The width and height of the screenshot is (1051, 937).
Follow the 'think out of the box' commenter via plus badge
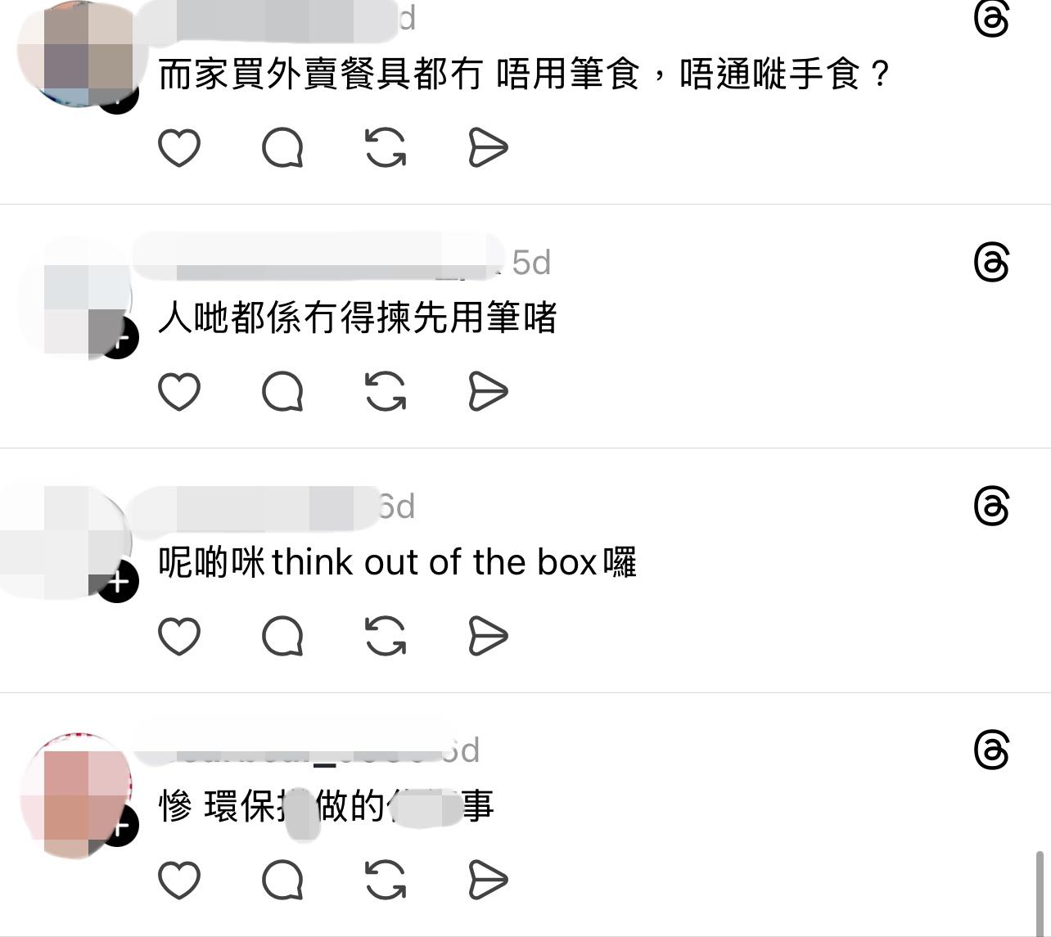pyautogui.click(x=119, y=582)
